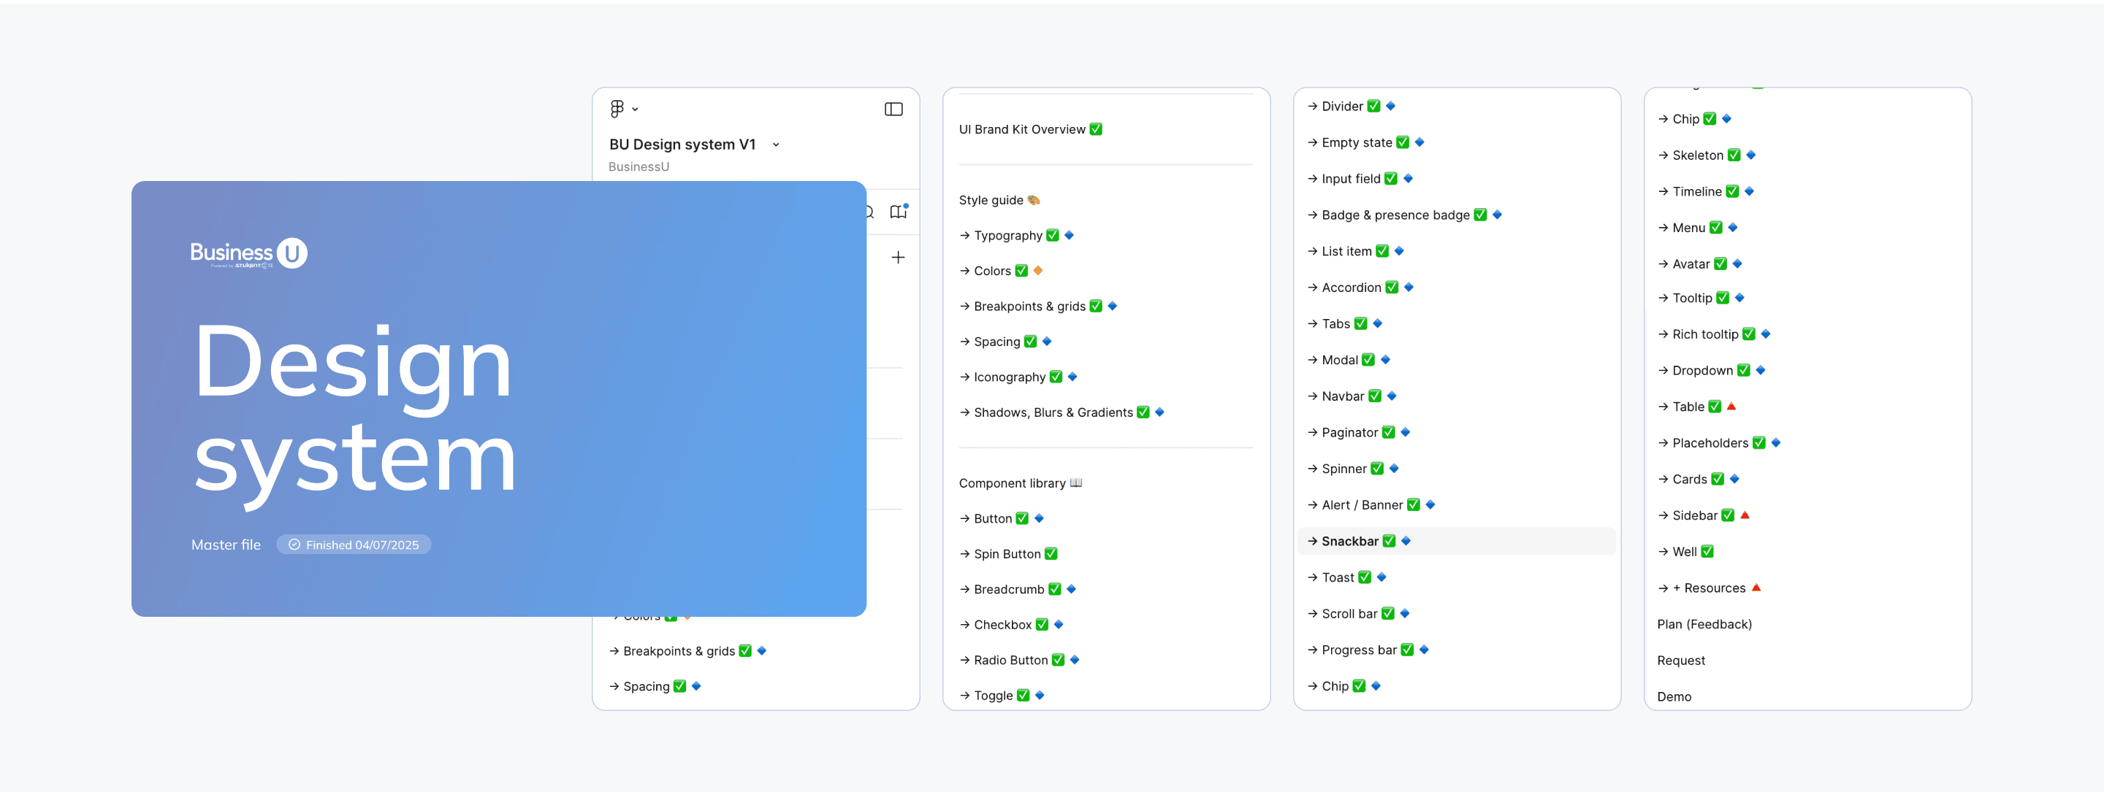
Task: Open Spacing page in second panel
Action: click(x=1005, y=342)
